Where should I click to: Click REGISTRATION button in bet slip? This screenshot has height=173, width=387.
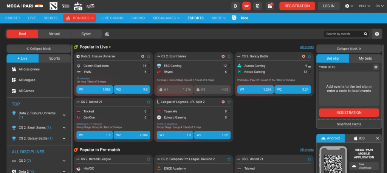[x=349, y=113]
